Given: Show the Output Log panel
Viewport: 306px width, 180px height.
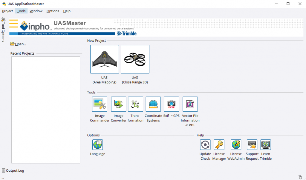Looking at the screenshot, I should pos(13,170).
